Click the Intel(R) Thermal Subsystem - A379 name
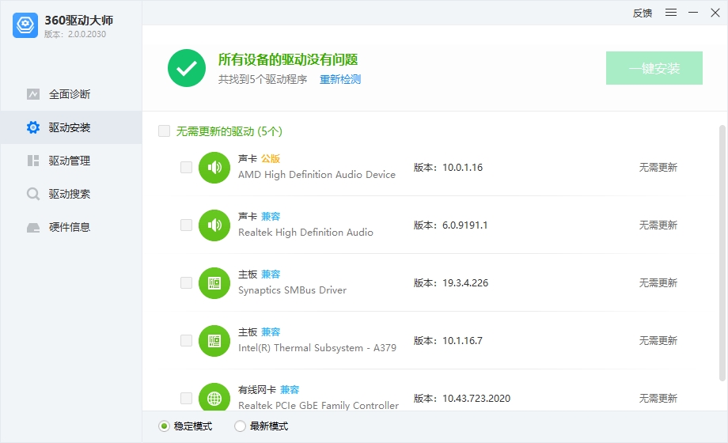Screen dimensions: 728x443 pos(317,348)
